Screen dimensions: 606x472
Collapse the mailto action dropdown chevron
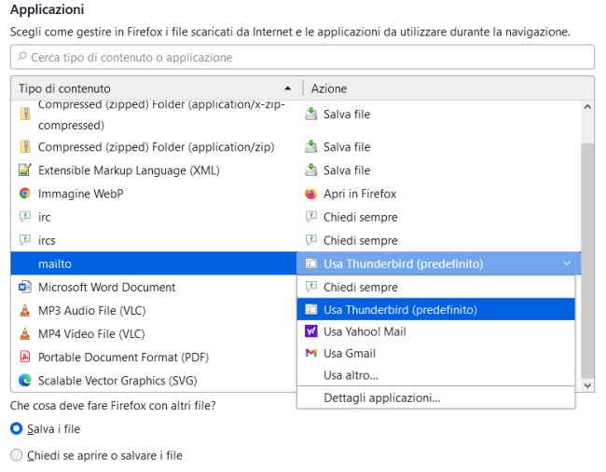click(x=567, y=263)
